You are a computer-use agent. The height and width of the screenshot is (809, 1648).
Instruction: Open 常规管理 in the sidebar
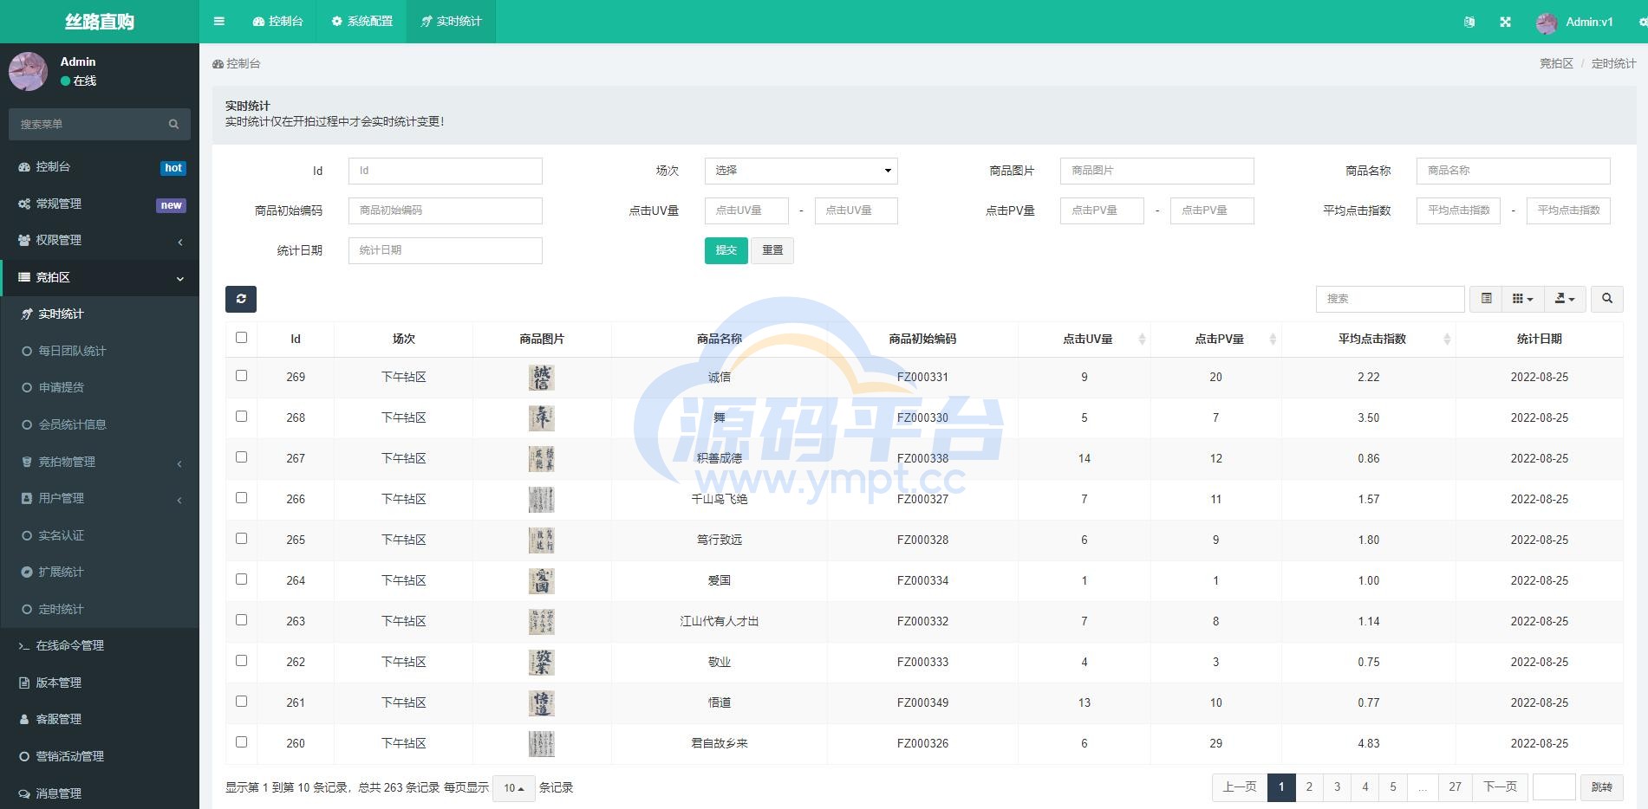[100, 204]
